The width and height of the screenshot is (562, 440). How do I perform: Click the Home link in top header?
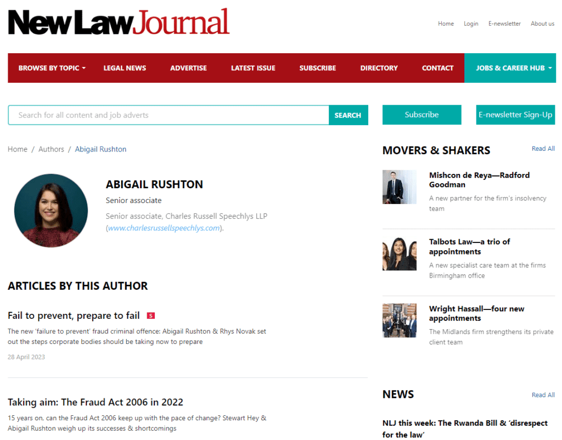pyautogui.click(x=446, y=24)
